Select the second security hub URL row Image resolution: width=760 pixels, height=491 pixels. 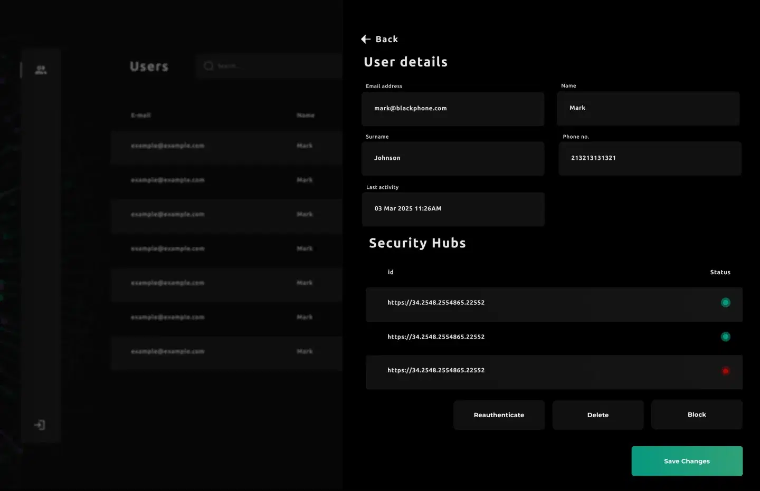pyautogui.click(x=554, y=338)
